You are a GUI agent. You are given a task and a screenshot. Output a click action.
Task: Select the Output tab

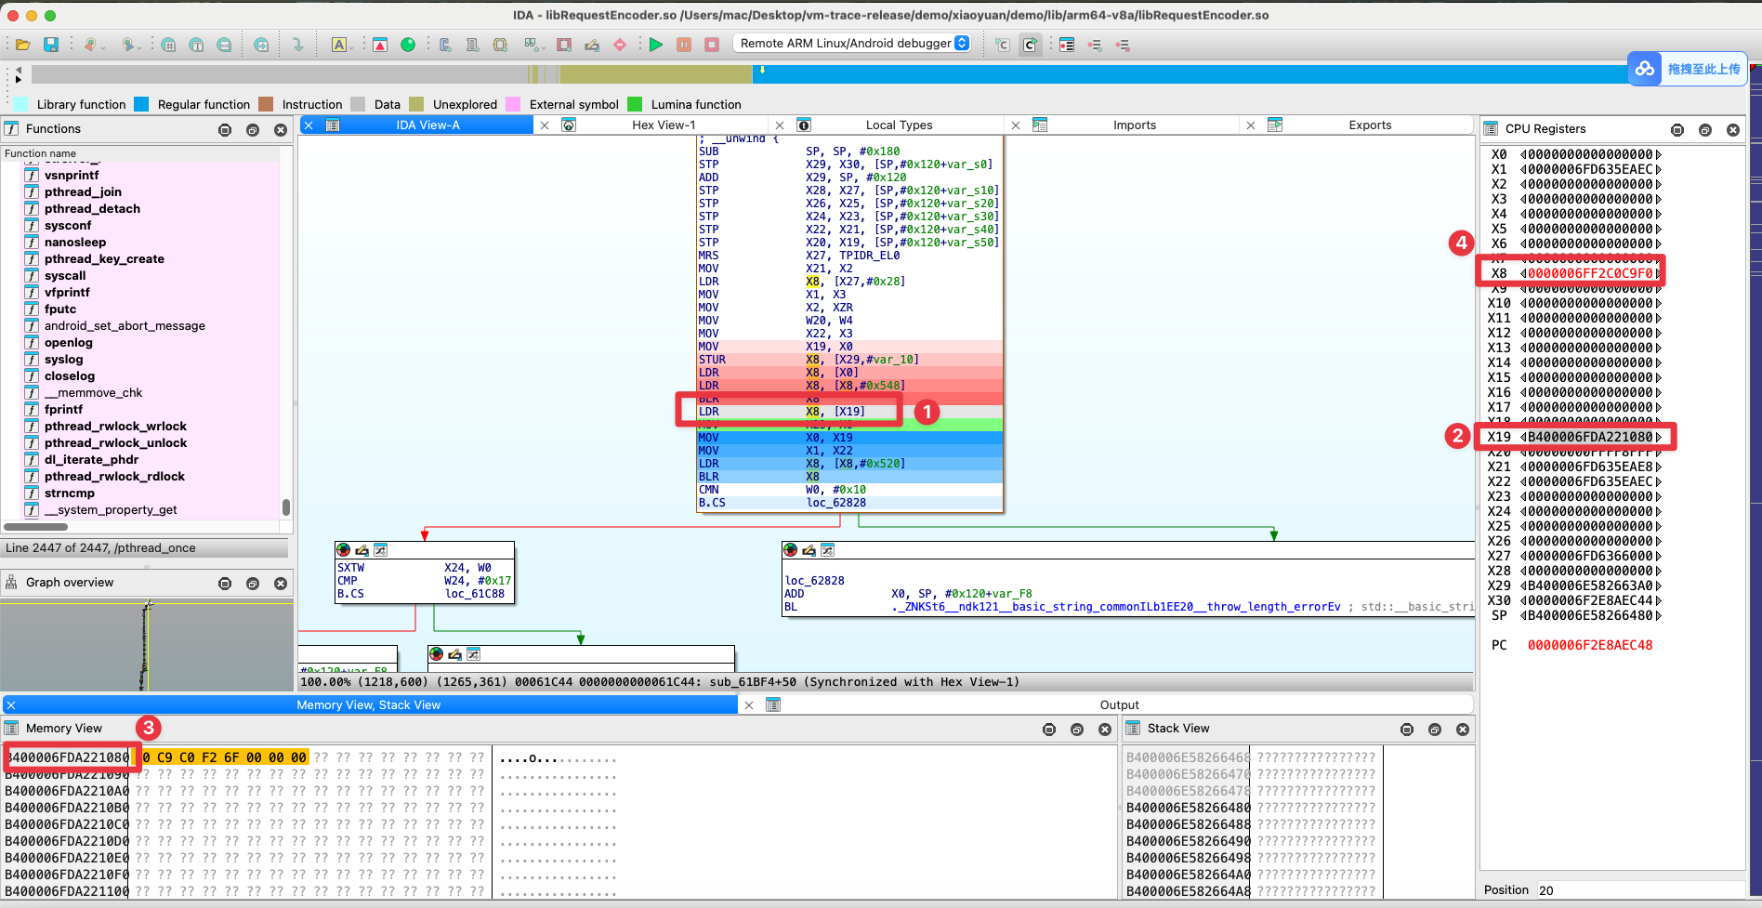1119,705
